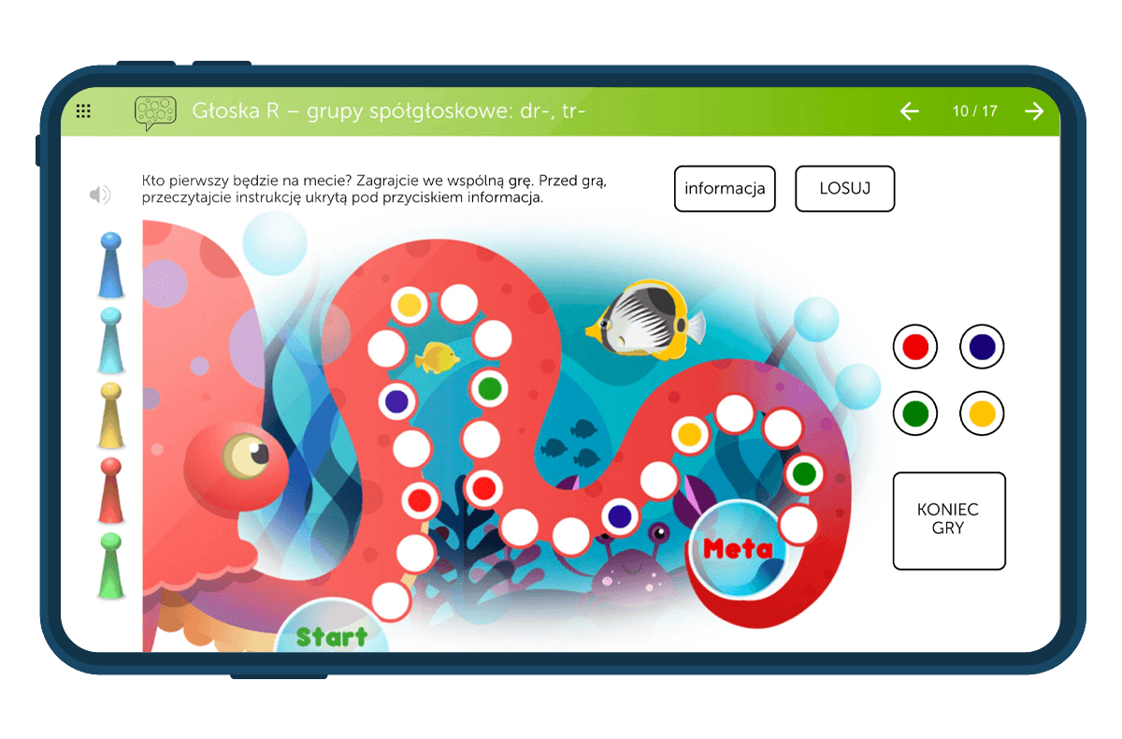Open the grid menu icon in header

83,111
